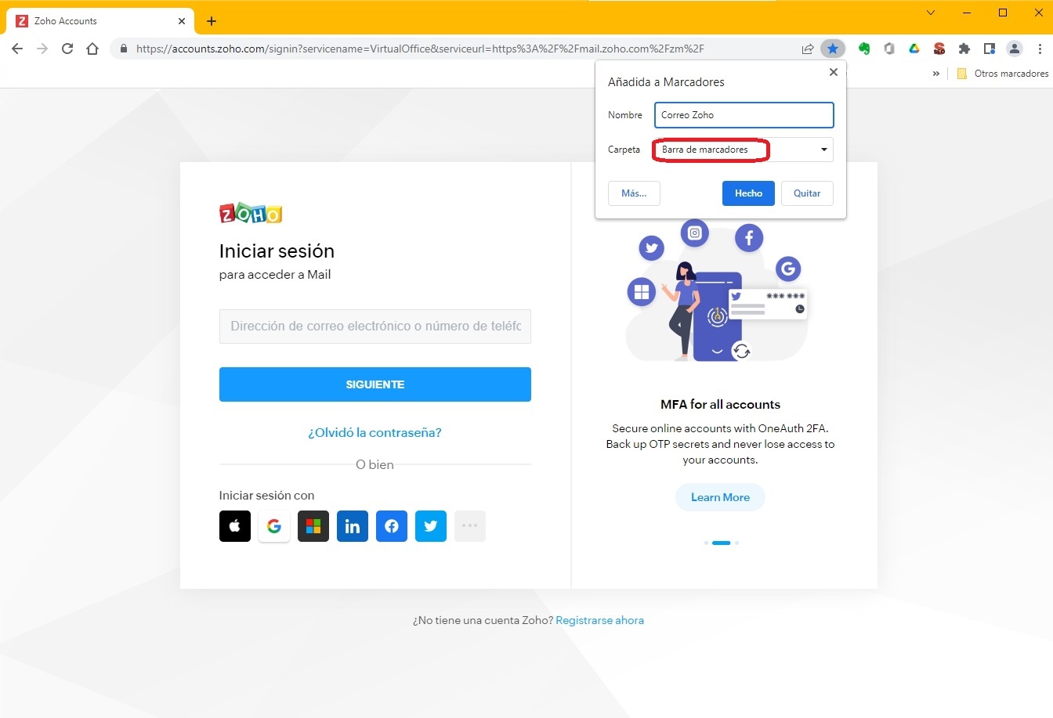
Task: Go to the browser home page icon
Action: (x=92, y=49)
